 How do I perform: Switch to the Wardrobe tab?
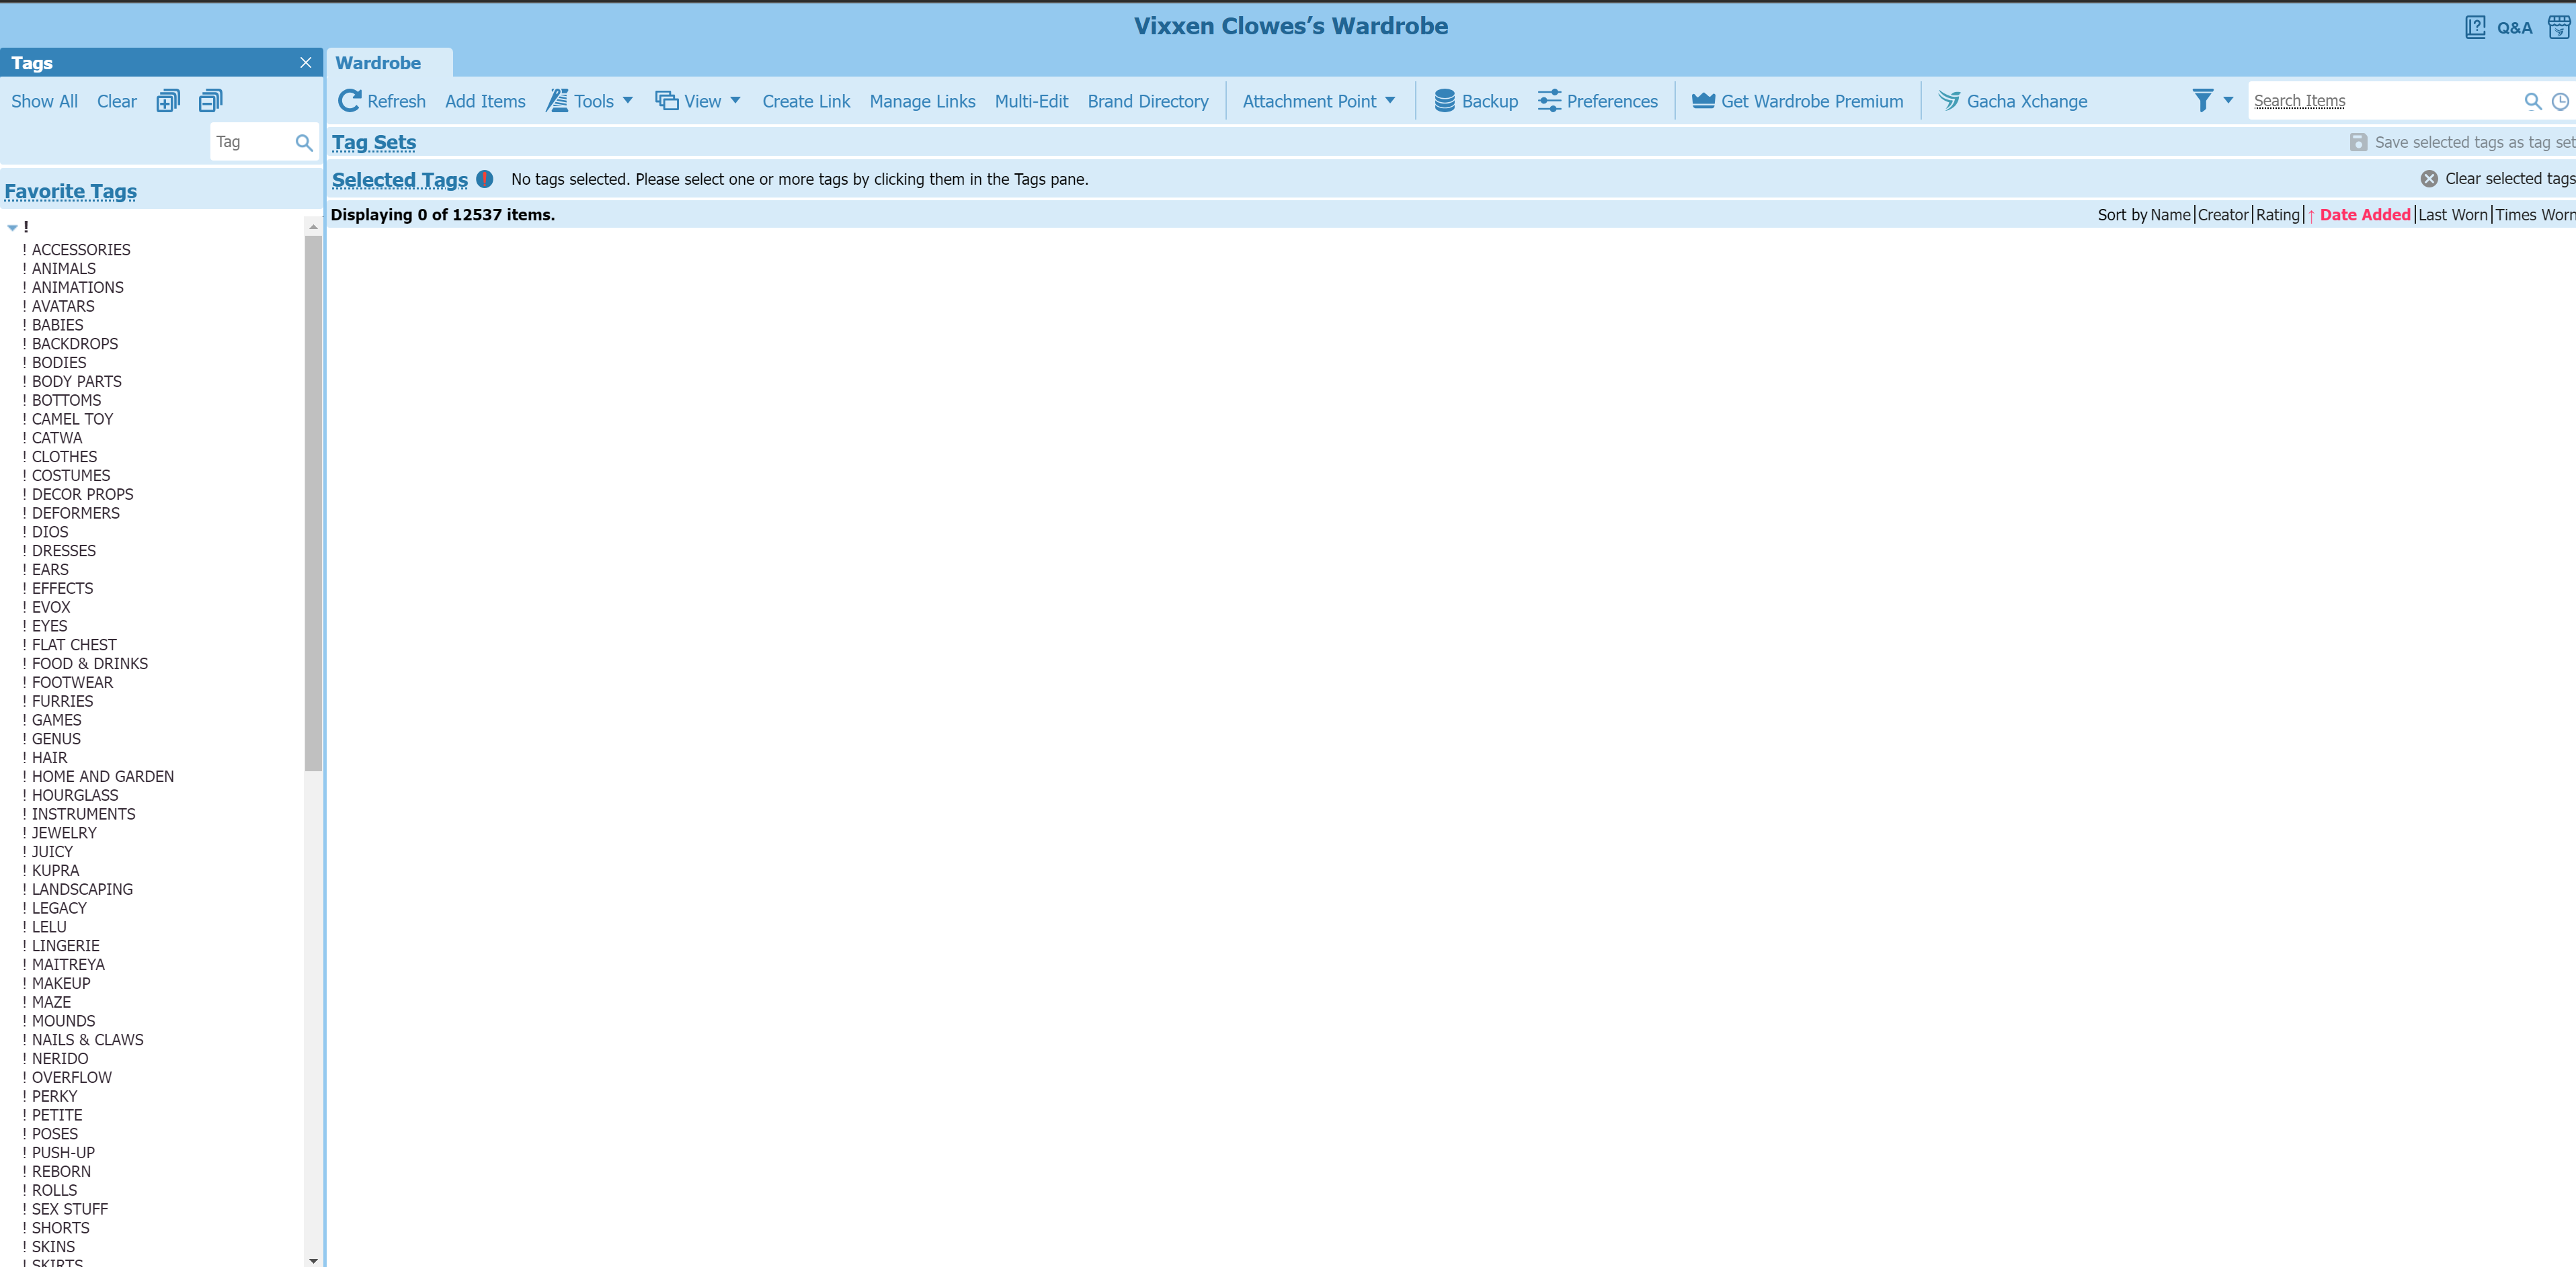[x=378, y=63]
